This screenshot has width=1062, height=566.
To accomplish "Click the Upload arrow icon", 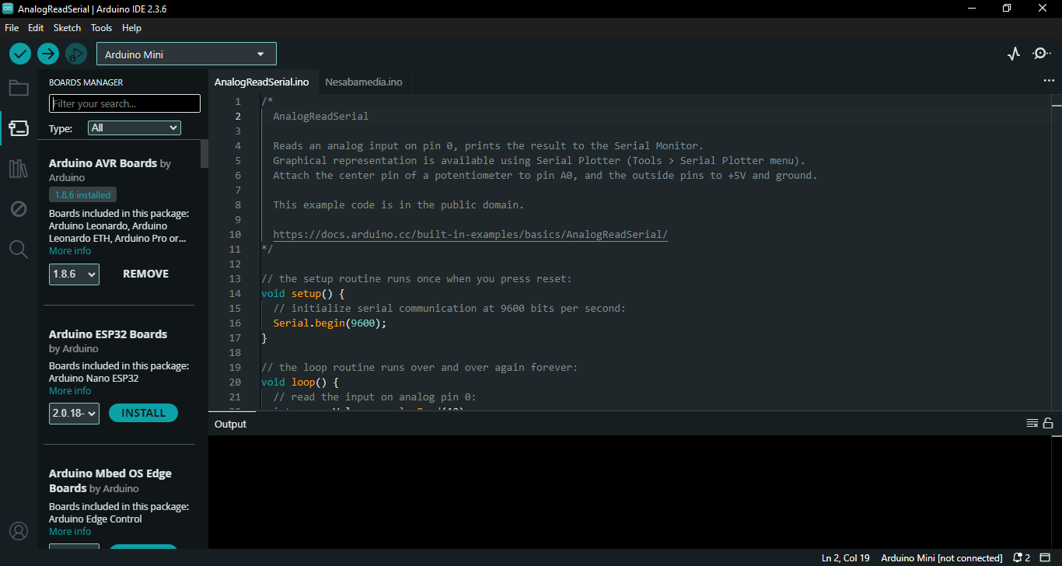I will click(48, 54).
